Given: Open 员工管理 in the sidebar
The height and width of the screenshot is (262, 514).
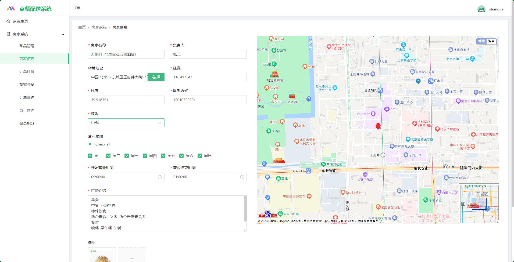Looking at the screenshot, I should tap(34, 110).
